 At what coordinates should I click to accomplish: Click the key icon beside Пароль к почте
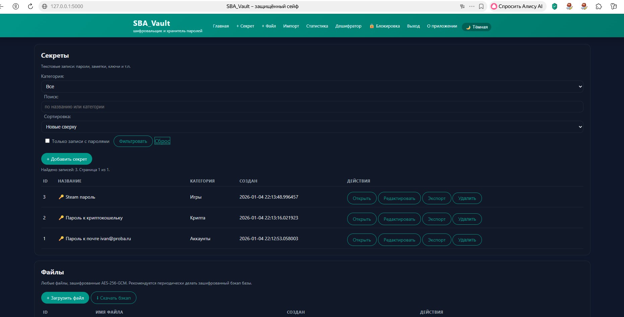61,239
